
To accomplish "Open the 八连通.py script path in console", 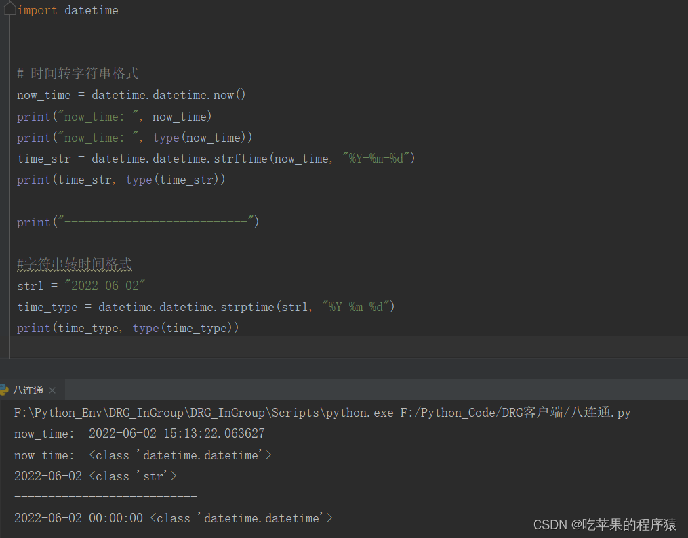I will pos(525,412).
